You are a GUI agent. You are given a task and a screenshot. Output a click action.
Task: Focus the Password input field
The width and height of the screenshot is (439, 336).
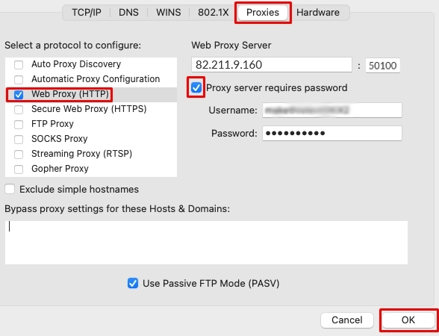tap(332, 133)
